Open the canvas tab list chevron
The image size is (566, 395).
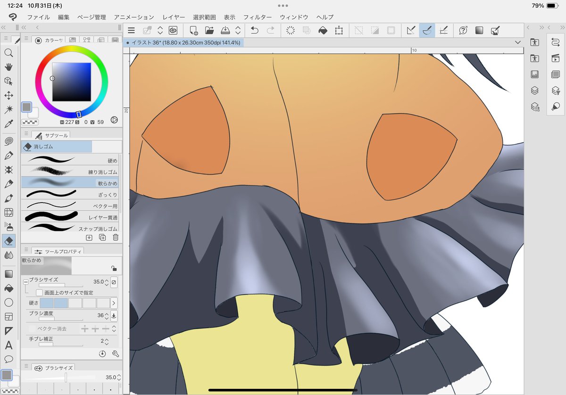pos(518,42)
